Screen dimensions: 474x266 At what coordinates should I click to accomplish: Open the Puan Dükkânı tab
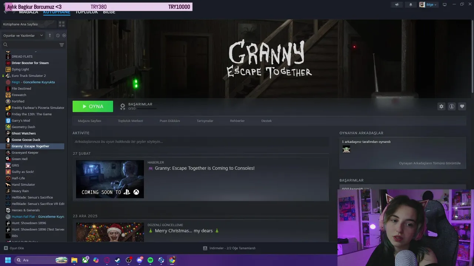(170, 121)
